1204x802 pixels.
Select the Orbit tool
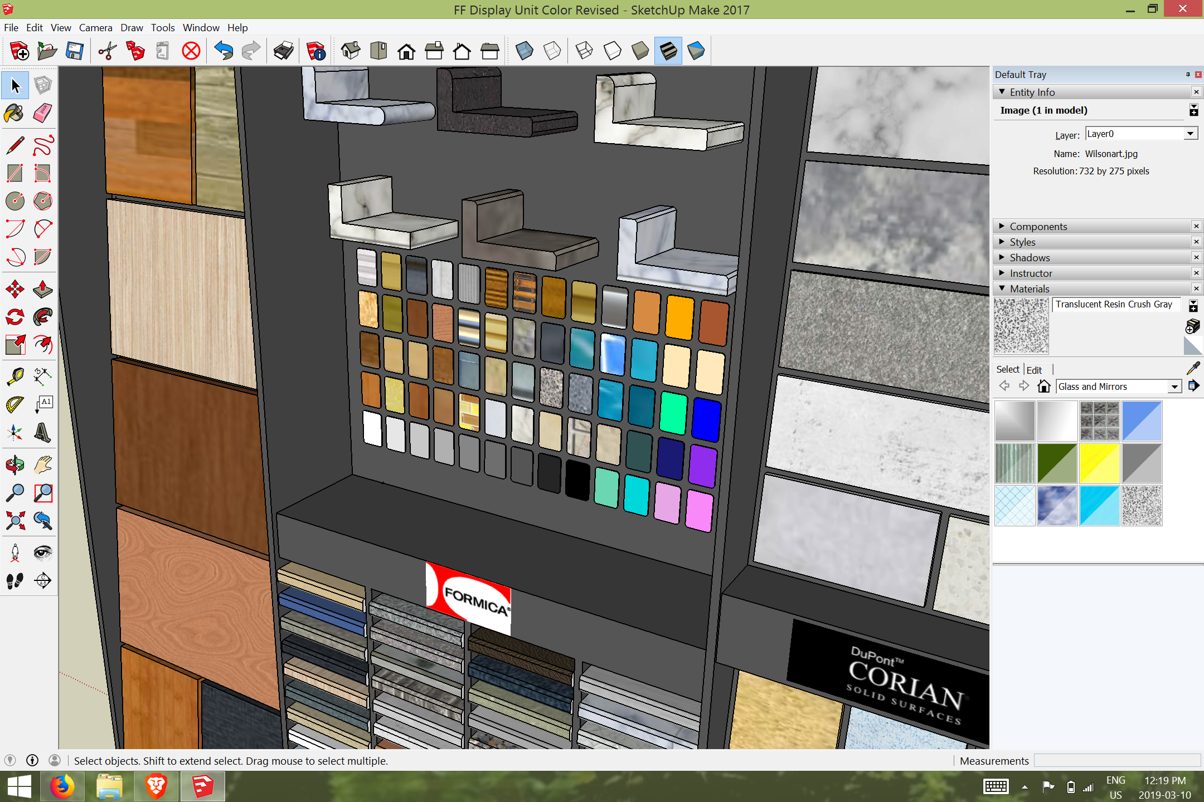pos(15,464)
